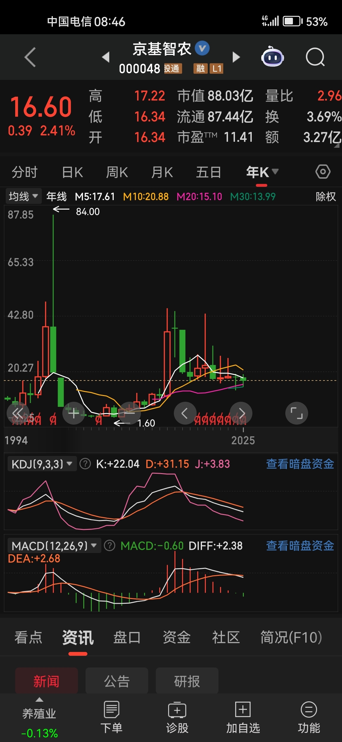Select 研报 research reports button
This screenshot has height=742, width=342.
(x=187, y=681)
